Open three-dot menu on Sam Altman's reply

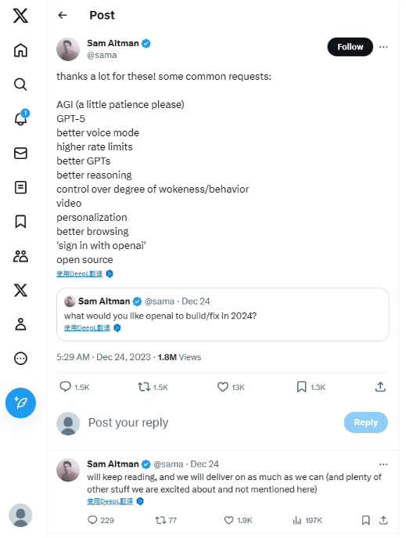383,464
